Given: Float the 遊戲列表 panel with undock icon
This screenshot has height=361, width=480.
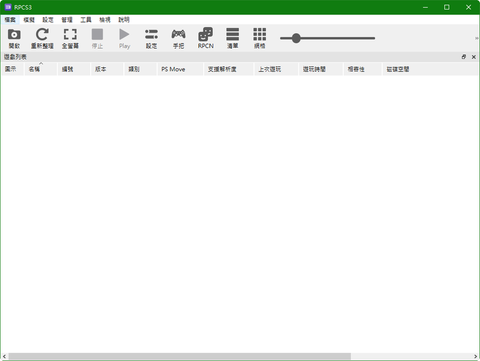Looking at the screenshot, I should tap(464, 57).
